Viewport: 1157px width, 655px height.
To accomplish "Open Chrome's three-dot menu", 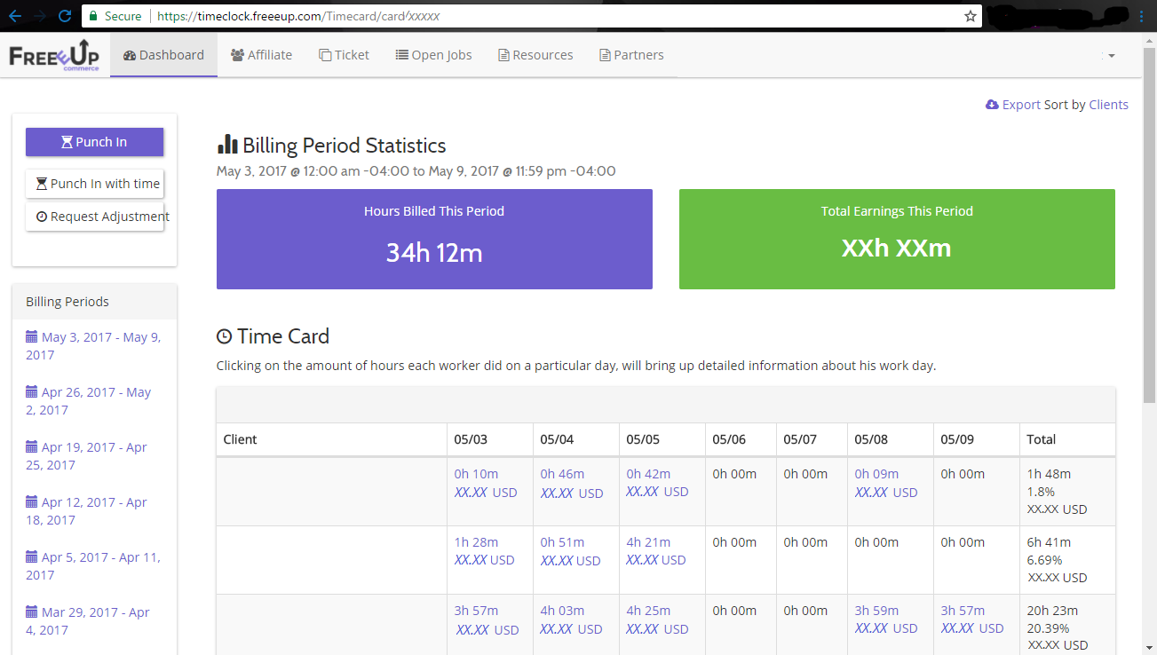I will click(x=1142, y=16).
